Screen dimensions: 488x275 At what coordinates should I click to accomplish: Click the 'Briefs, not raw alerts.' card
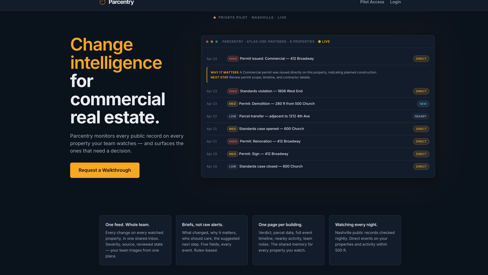click(212, 240)
